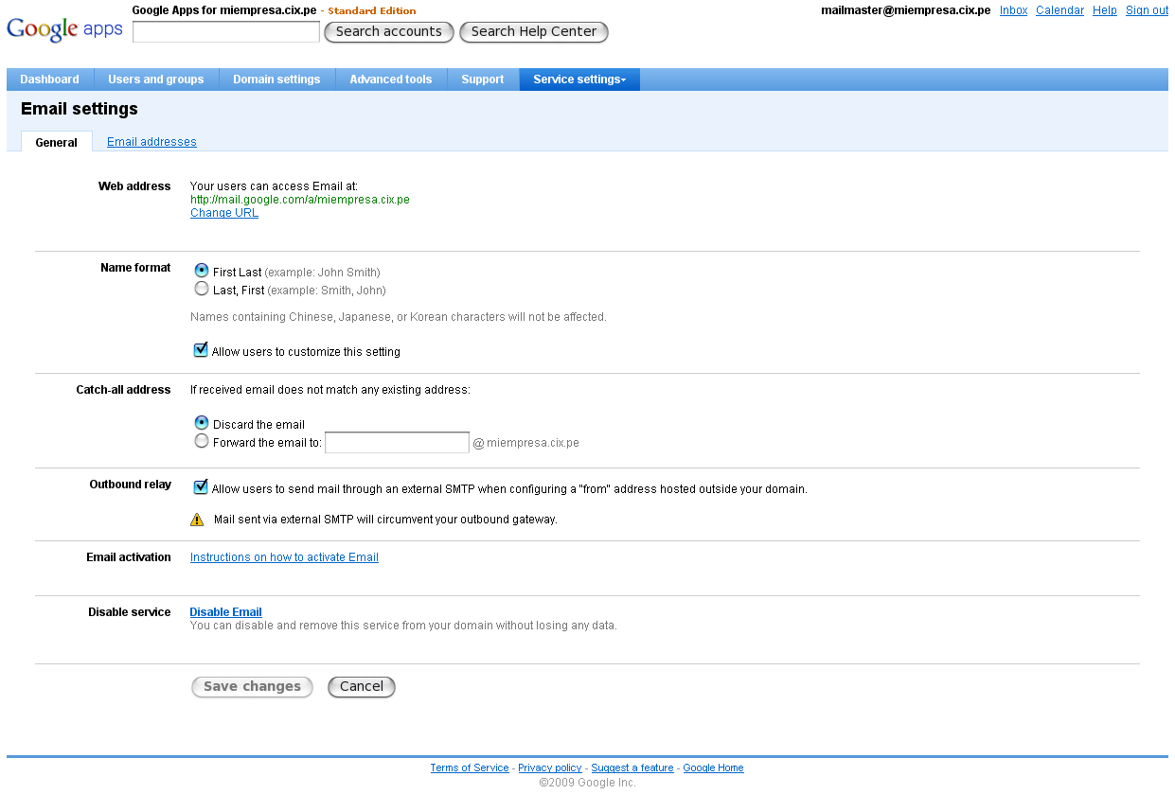The image size is (1175, 794).
Task: Select the Last, First name format
Action: (x=201, y=289)
